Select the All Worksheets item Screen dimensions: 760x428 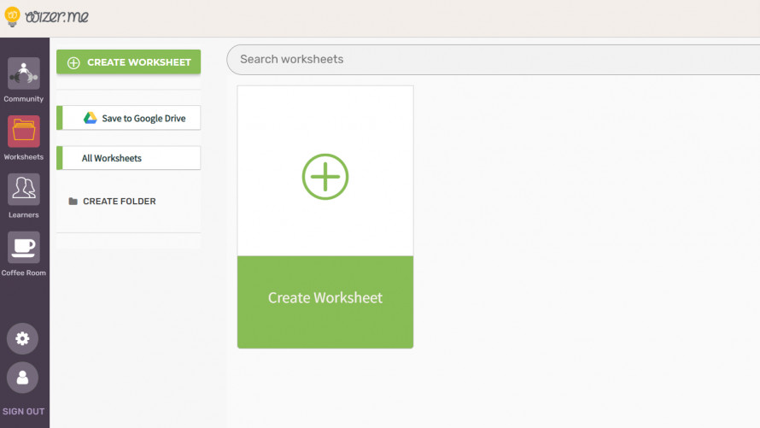(128, 158)
